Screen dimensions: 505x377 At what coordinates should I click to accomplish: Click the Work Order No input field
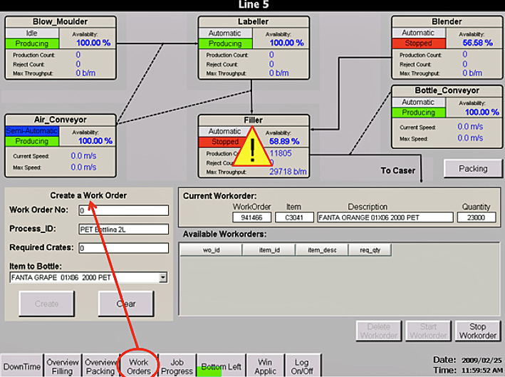(124, 210)
